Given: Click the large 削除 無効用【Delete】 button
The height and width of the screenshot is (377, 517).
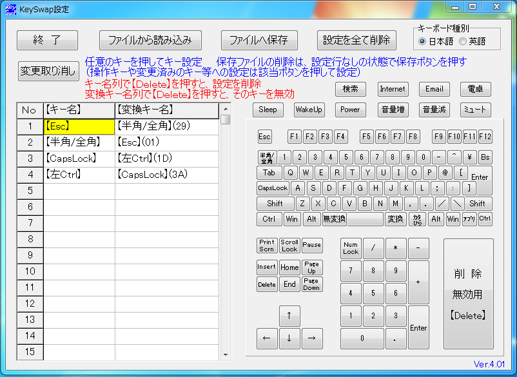Looking at the screenshot, I should (468, 294).
